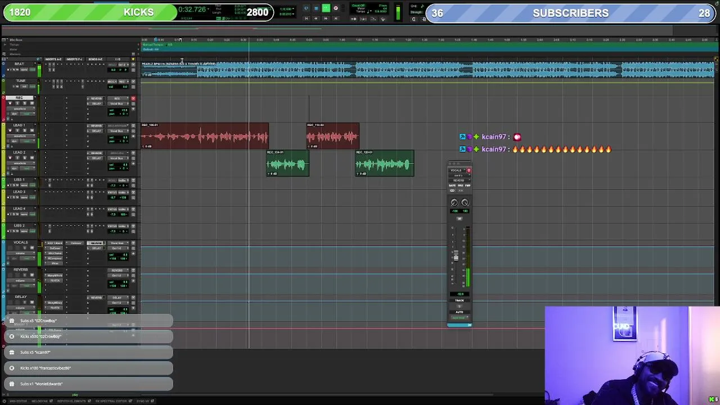720x405 pixels.
Task: Open the RCompress insert on VOCALS
Action: (x=55, y=258)
